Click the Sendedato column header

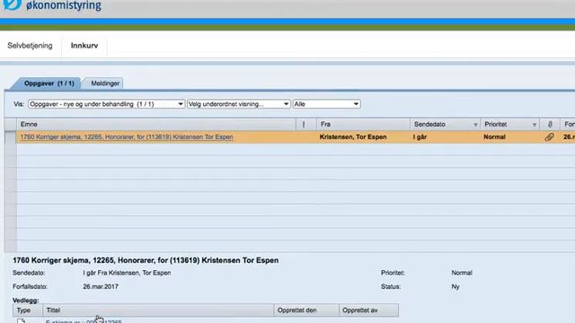pyautogui.click(x=445, y=125)
